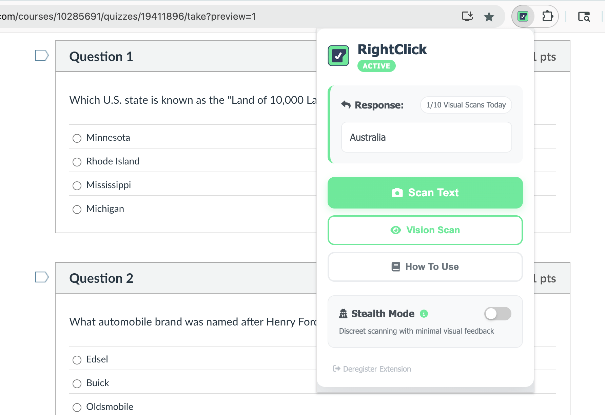This screenshot has height=415, width=605.
Task: Click the Stealth Mode info icon
Action: tap(424, 314)
